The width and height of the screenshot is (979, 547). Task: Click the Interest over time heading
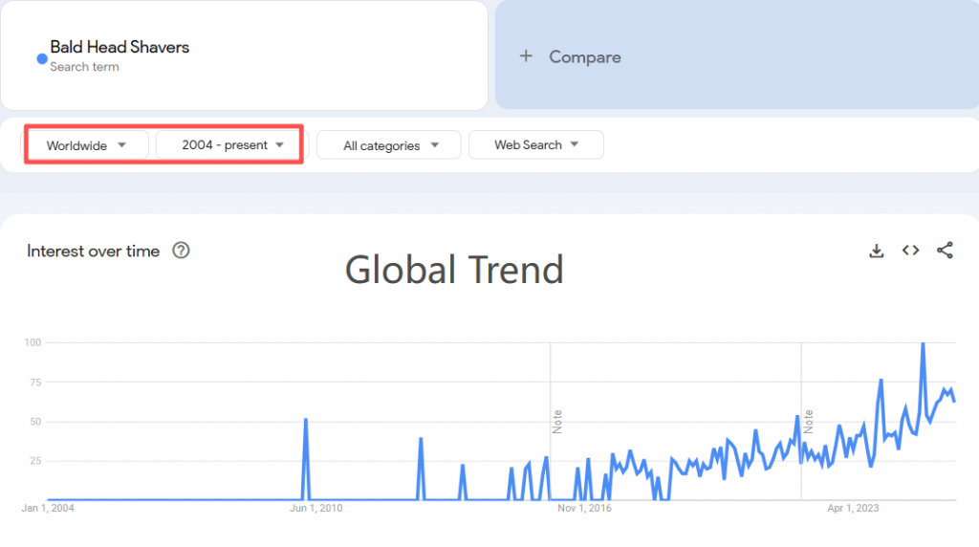[x=93, y=251]
